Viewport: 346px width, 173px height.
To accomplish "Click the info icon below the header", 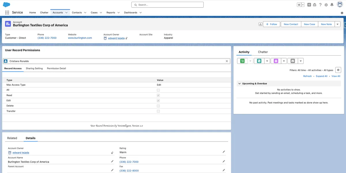I will (x=342, y=13).
